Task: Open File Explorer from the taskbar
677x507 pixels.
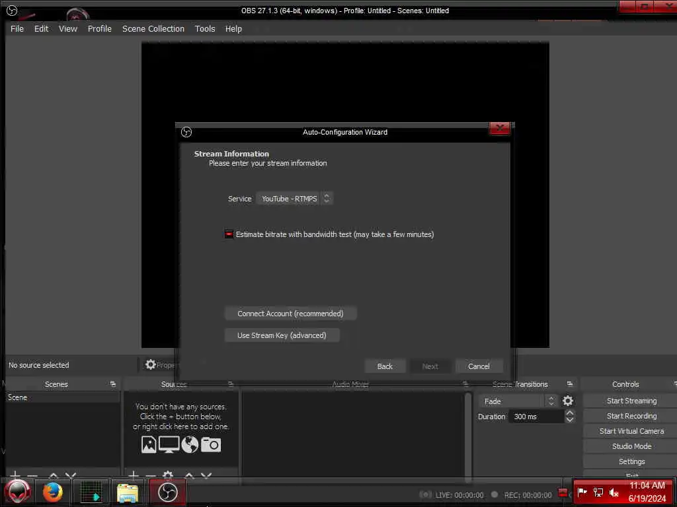Action: click(128, 492)
